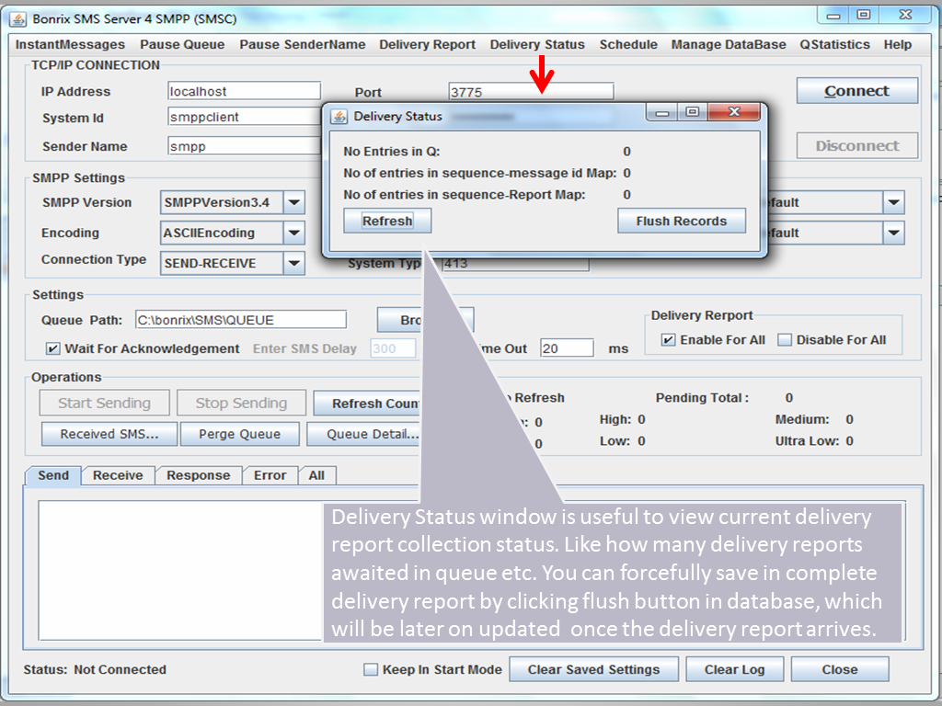Switch to the Receive log tab
The image size is (942, 706).
pyautogui.click(x=118, y=475)
